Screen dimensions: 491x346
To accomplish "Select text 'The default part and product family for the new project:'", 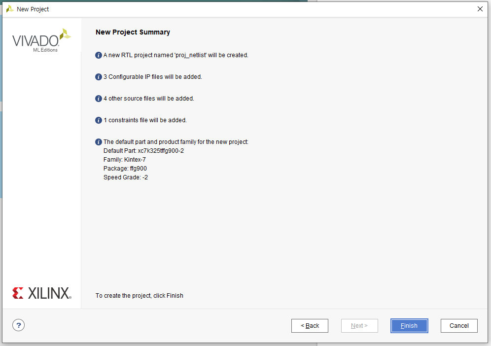I will coord(176,142).
